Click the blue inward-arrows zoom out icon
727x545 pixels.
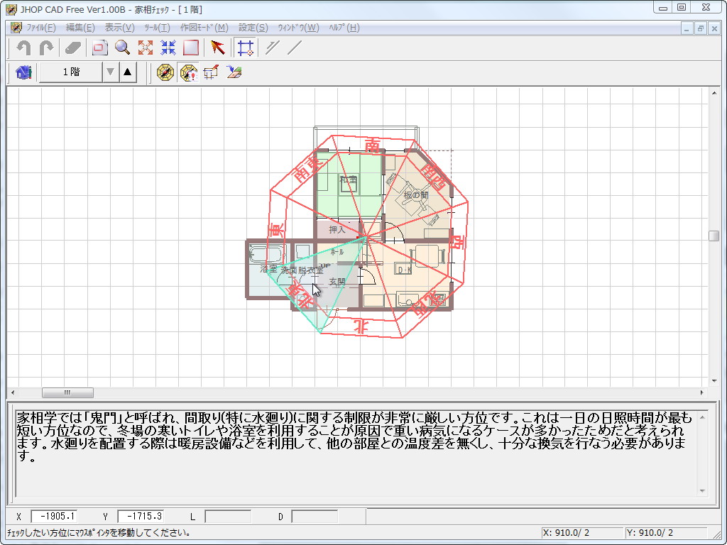click(168, 48)
